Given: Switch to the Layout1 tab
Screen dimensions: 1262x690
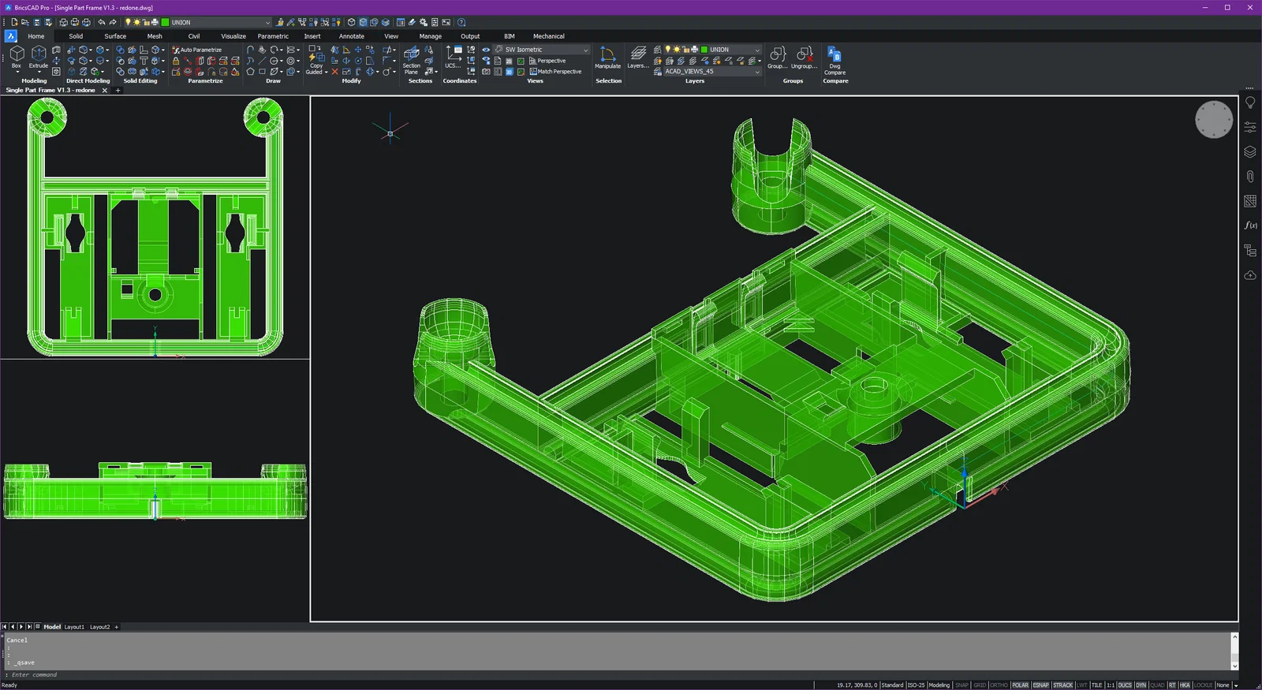Looking at the screenshot, I should coord(74,627).
